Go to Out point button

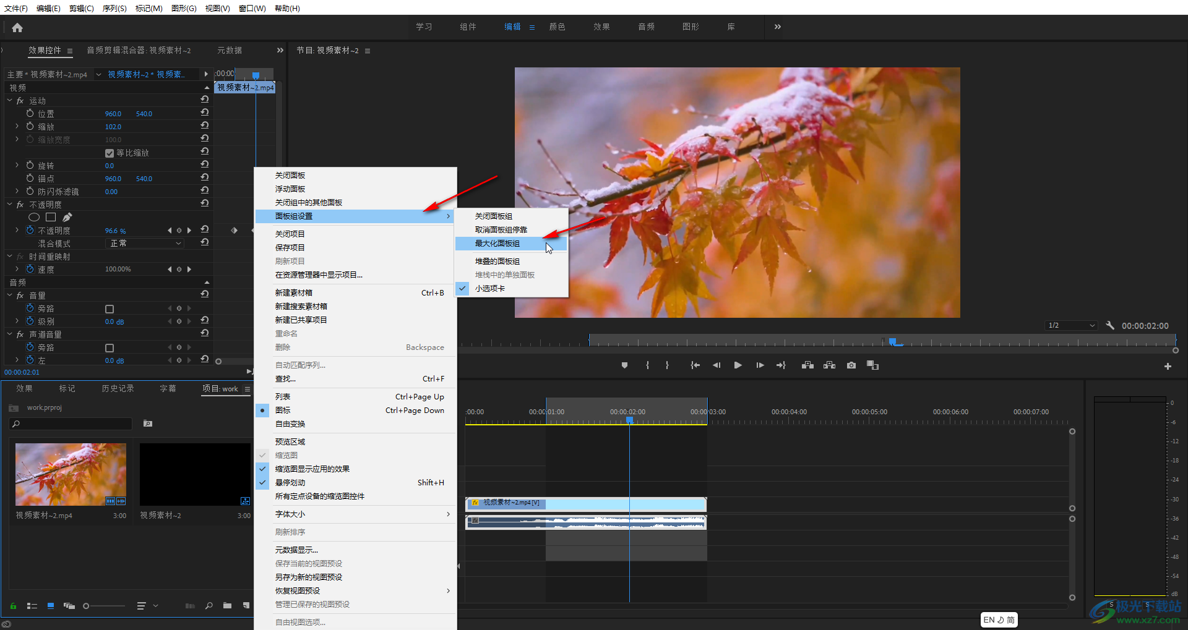[781, 365]
